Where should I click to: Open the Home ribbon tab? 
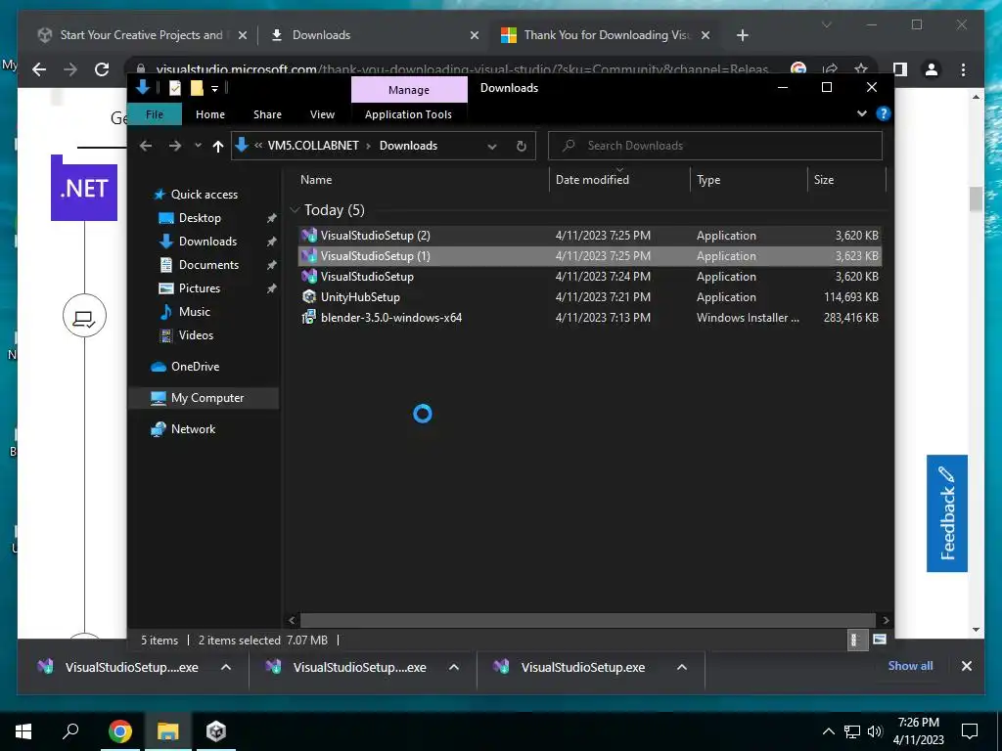click(210, 114)
